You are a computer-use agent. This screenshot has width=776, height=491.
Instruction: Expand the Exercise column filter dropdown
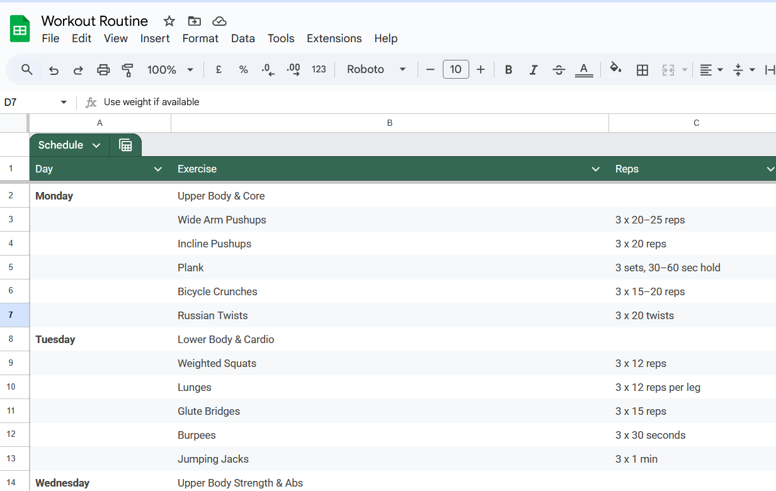595,169
